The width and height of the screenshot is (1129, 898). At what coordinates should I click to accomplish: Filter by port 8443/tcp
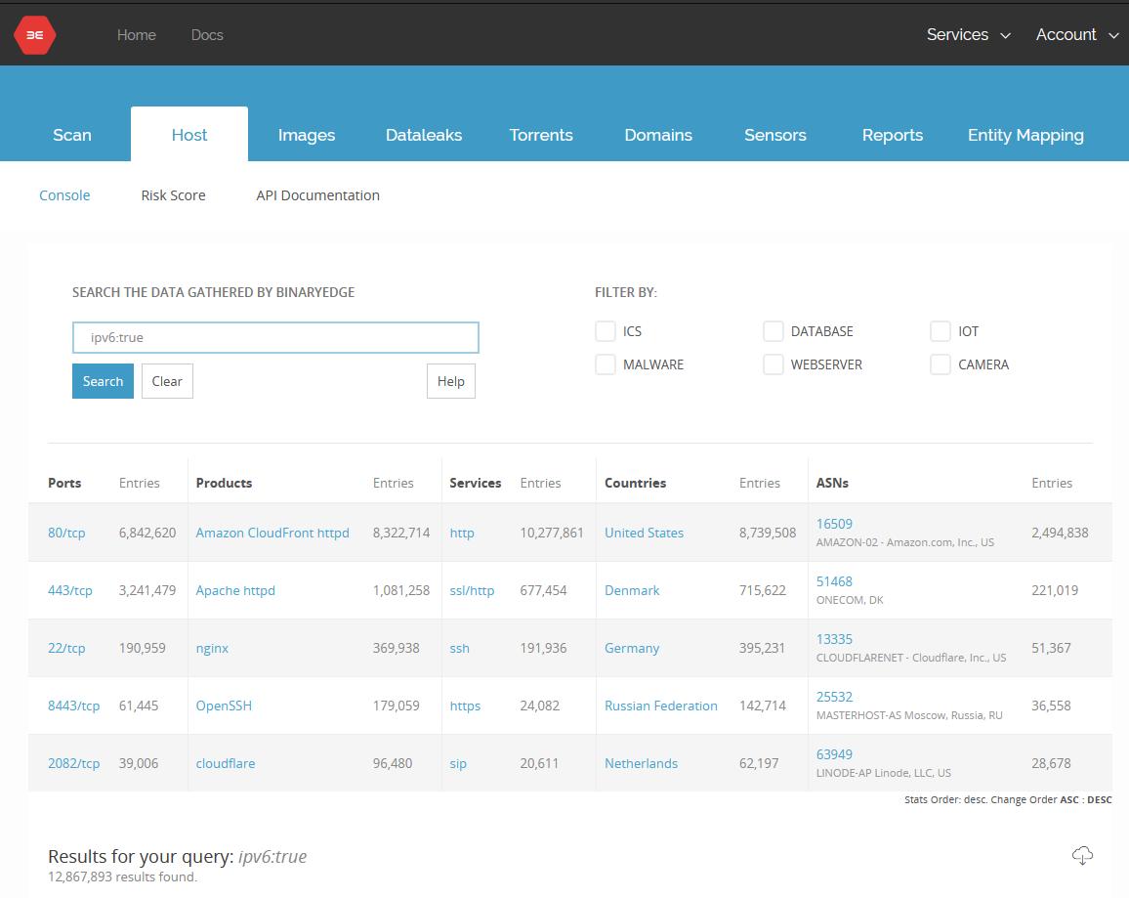[x=73, y=706]
